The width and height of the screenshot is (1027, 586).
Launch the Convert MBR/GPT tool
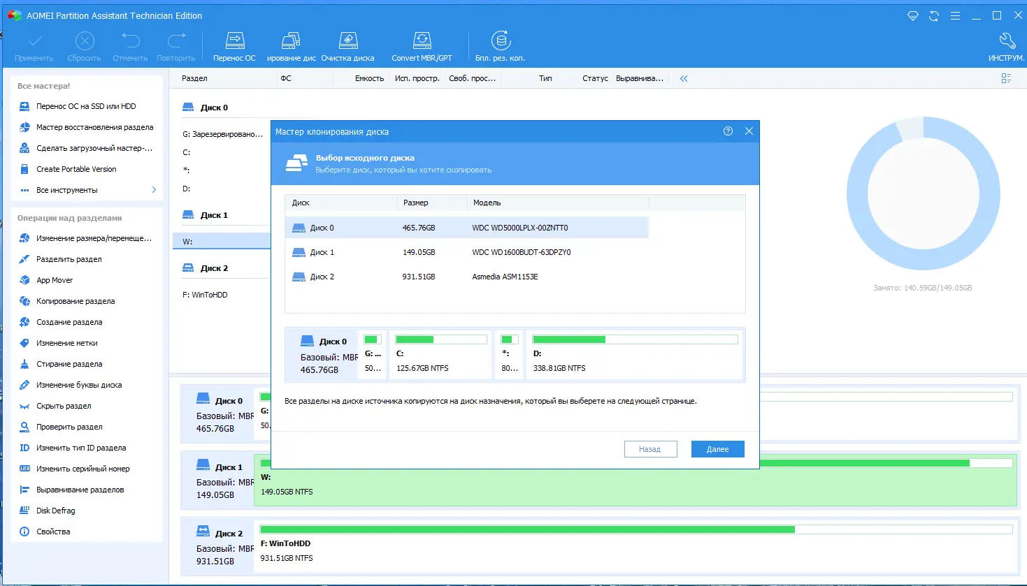tap(422, 47)
